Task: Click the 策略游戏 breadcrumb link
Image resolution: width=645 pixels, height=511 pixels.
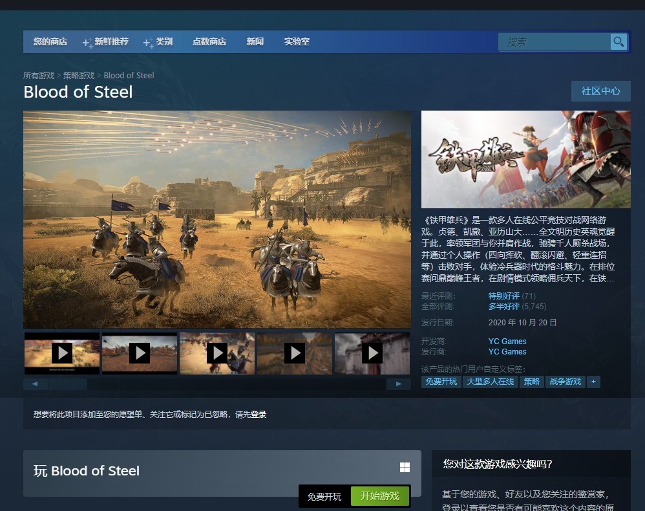Action: pos(79,75)
